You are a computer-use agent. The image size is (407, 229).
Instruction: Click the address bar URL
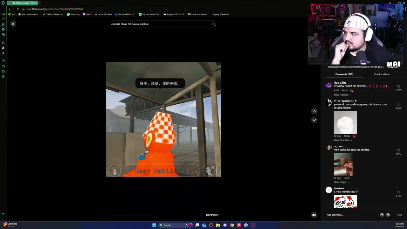[x=55, y=9]
